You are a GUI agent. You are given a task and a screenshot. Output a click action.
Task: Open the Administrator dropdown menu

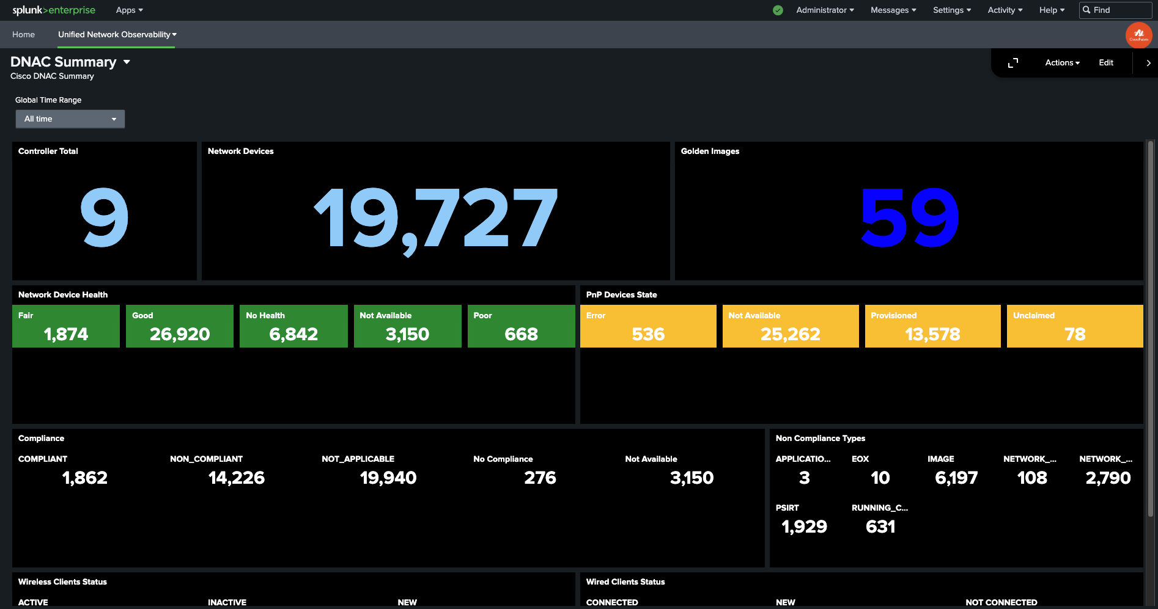[825, 10]
